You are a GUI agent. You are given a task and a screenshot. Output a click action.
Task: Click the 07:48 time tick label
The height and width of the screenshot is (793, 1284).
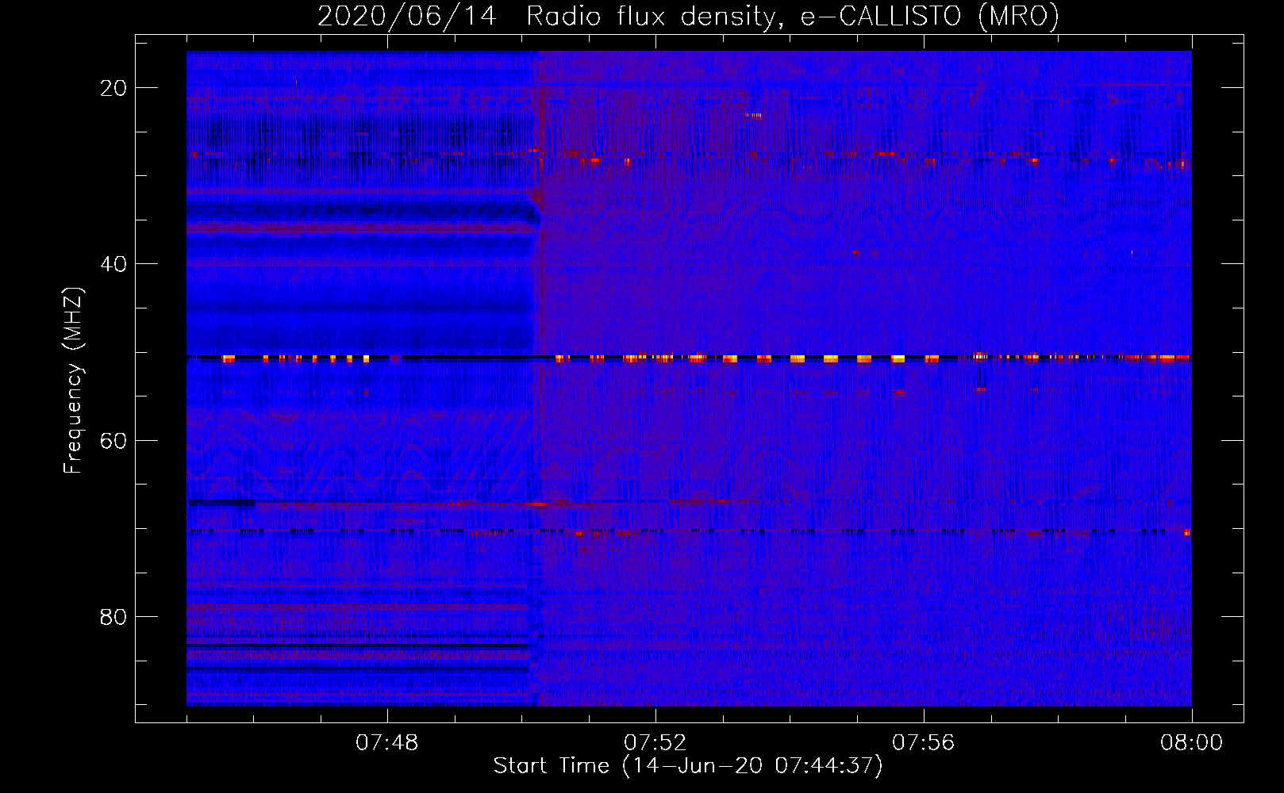point(387,743)
